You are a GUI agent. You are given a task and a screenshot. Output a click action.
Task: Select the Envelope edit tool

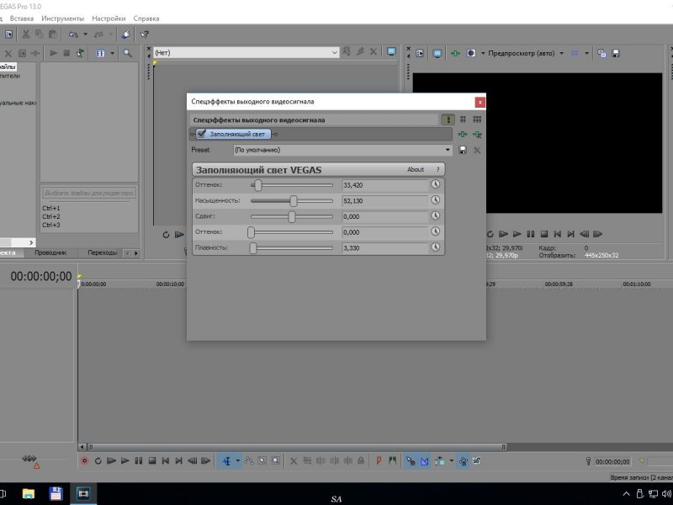248,461
